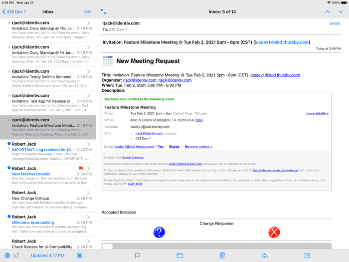The height and width of the screenshot is (262, 349).
Task: Tap Edit in the Inbox header
Action: 88,11
